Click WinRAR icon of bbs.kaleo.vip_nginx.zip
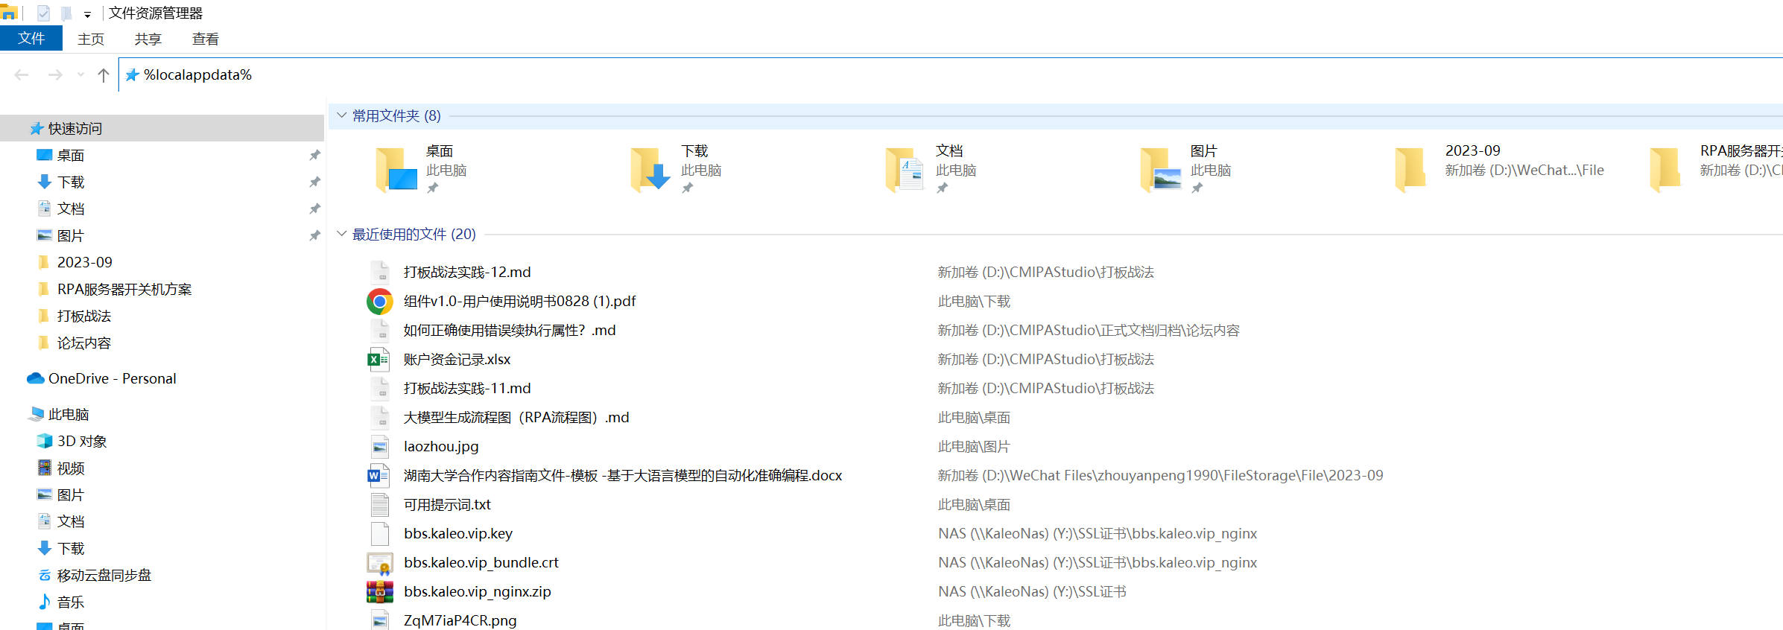The image size is (1783, 630). click(x=379, y=592)
